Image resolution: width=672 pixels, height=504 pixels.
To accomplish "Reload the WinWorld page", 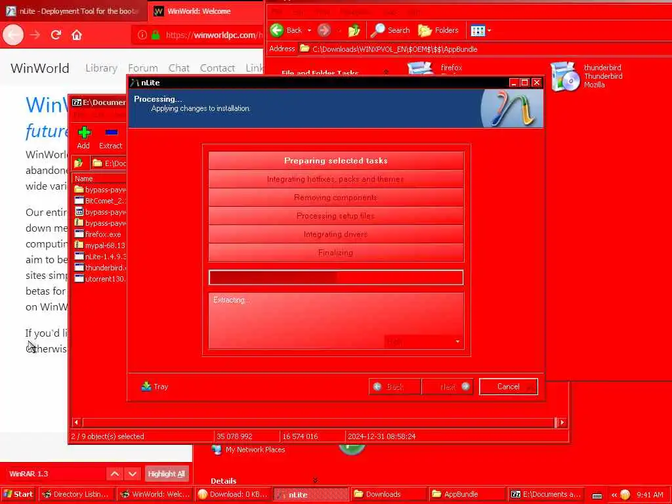I will click(x=56, y=35).
